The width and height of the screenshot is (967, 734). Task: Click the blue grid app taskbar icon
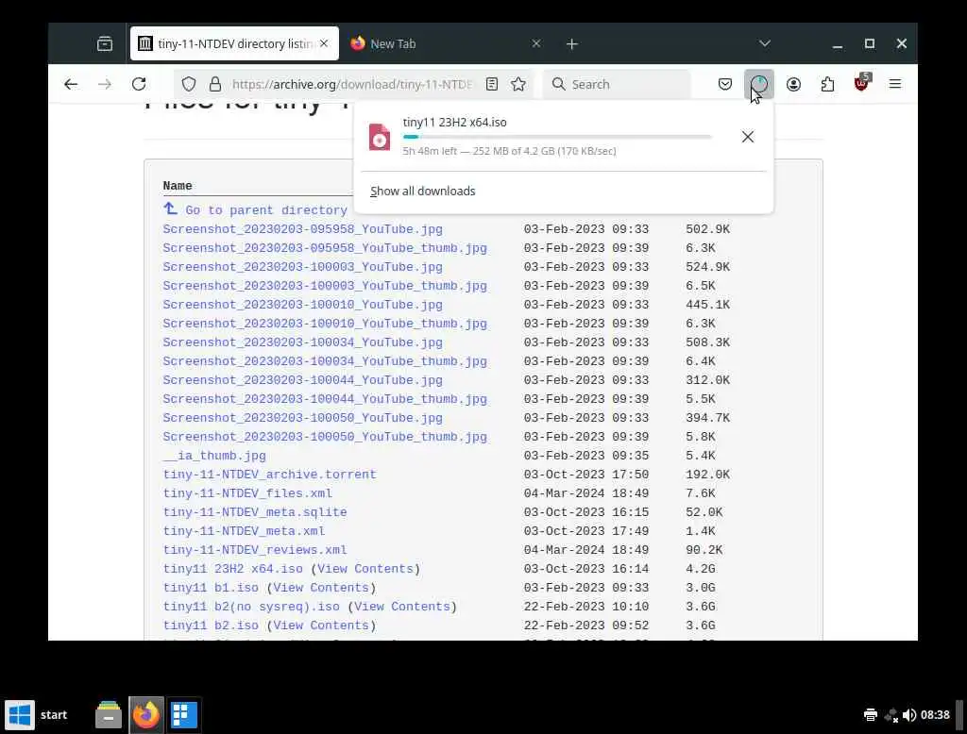[x=184, y=715]
